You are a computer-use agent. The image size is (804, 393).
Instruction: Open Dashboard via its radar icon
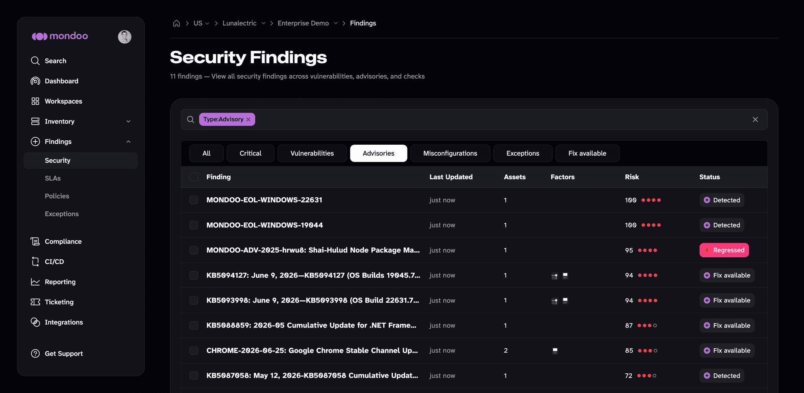click(x=35, y=81)
